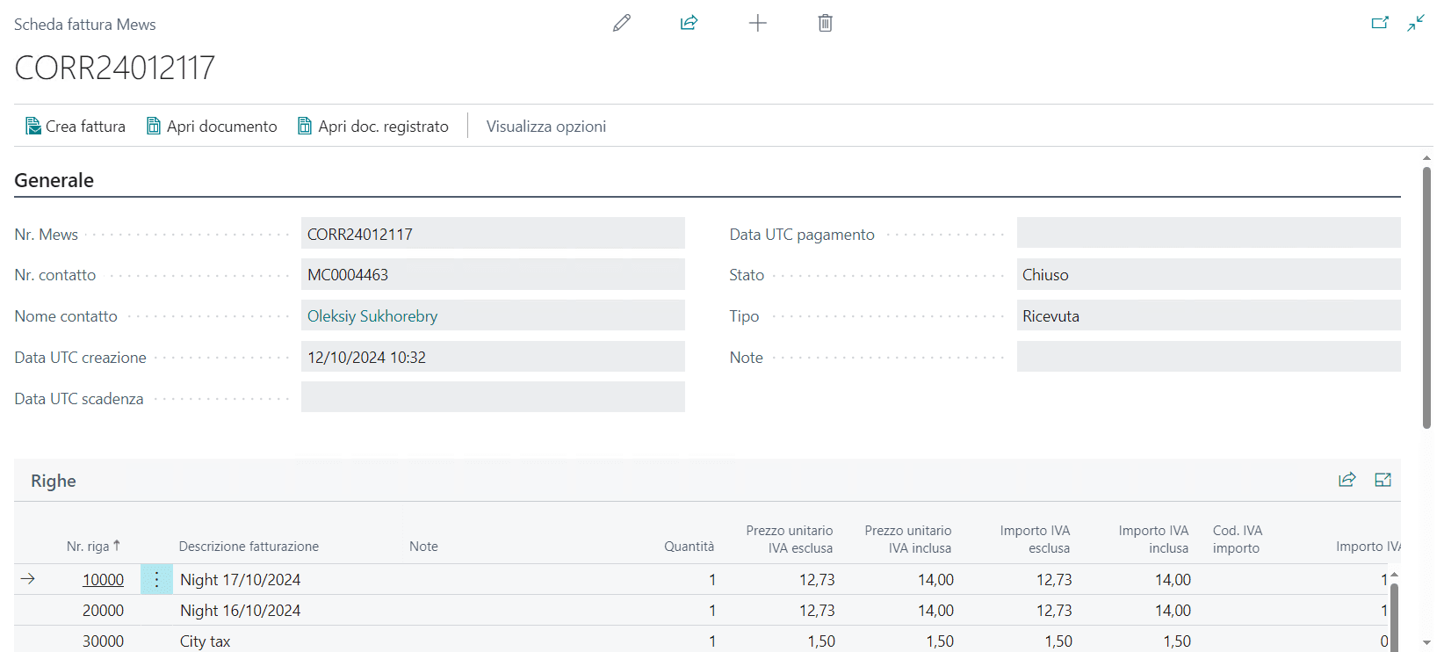This screenshot has height=652, width=1444.
Task: Open line number 10000 link
Action: coord(103,580)
